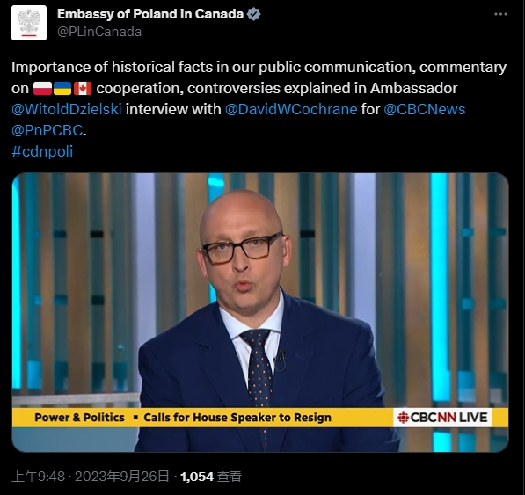Screen dimensions: 525x495
Task: Open the three-dot more options menu
Action: 500,14
